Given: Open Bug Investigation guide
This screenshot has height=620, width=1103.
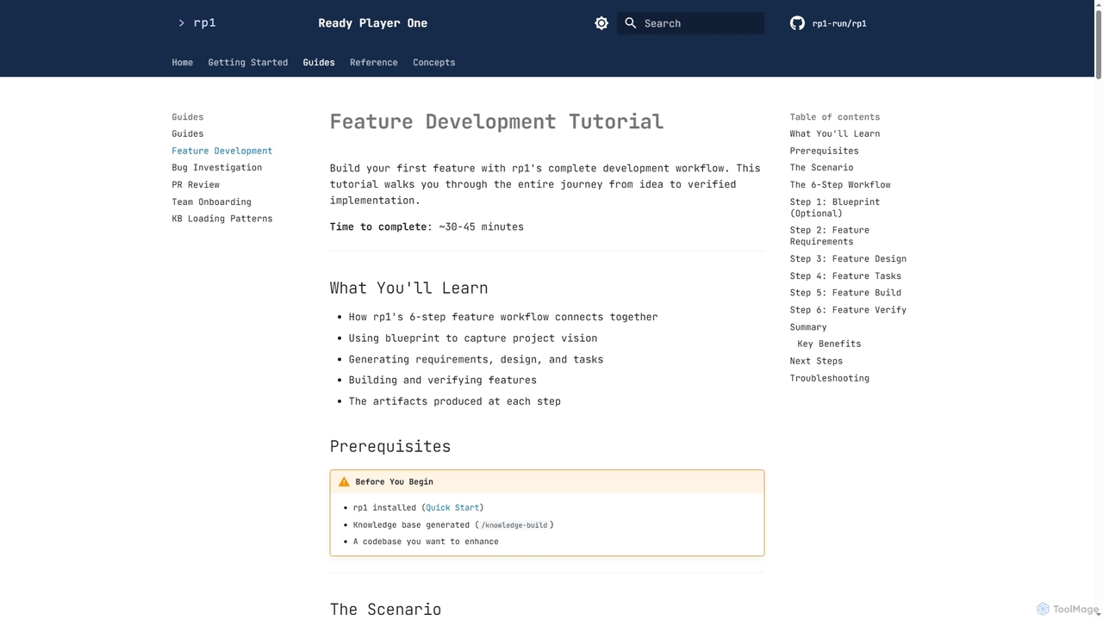Looking at the screenshot, I should [x=217, y=168].
